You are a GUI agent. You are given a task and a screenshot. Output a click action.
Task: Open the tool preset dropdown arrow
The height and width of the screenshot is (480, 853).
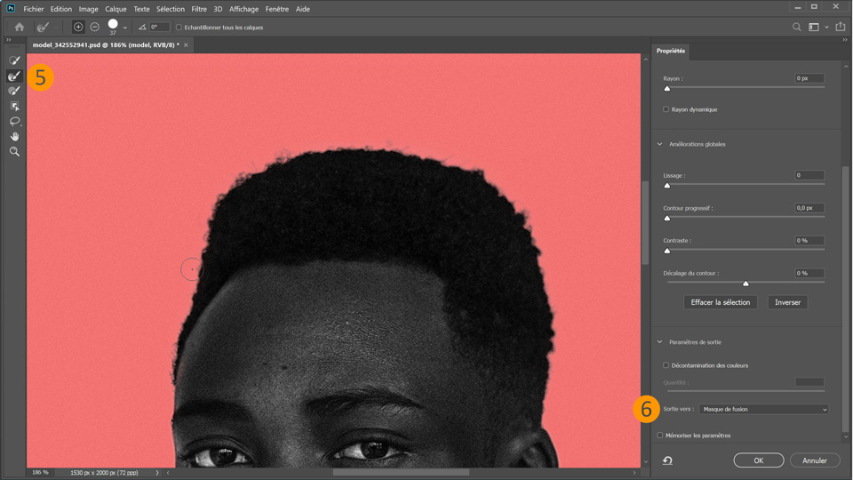(x=55, y=28)
